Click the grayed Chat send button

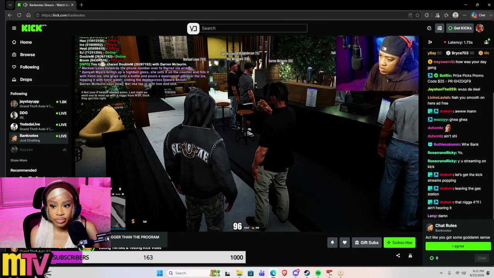pyautogui.click(x=482, y=258)
